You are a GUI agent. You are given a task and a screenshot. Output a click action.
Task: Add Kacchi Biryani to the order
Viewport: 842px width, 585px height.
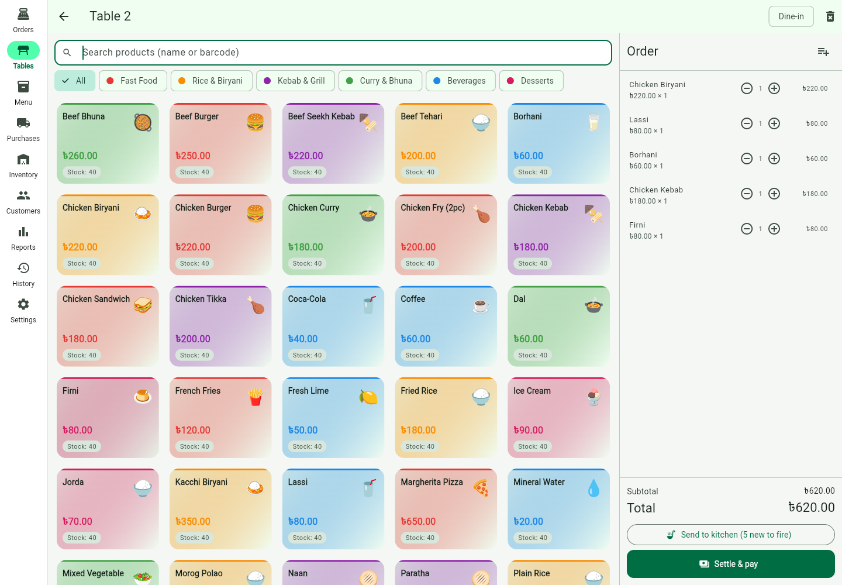[220, 509]
